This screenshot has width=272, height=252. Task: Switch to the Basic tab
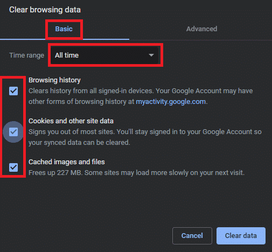[x=64, y=29]
